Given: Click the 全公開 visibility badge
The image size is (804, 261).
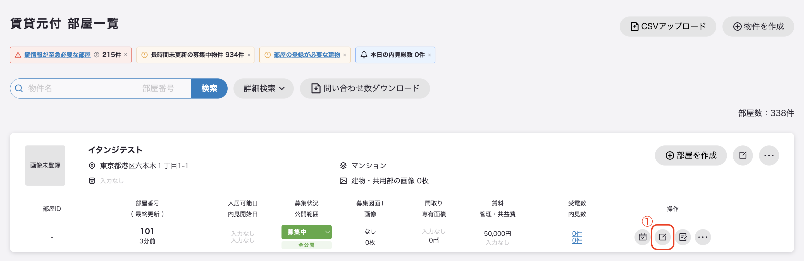Looking at the screenshot, I should (x=307, y=245).
